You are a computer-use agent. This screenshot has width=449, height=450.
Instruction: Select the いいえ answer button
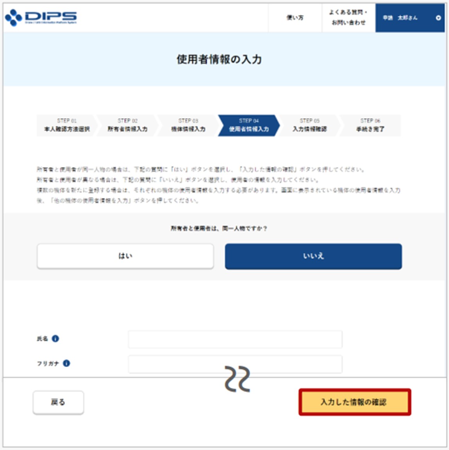[313, 256]
